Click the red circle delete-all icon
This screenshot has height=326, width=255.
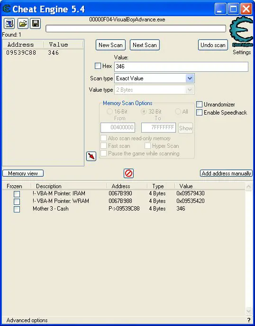pos(128,173)
